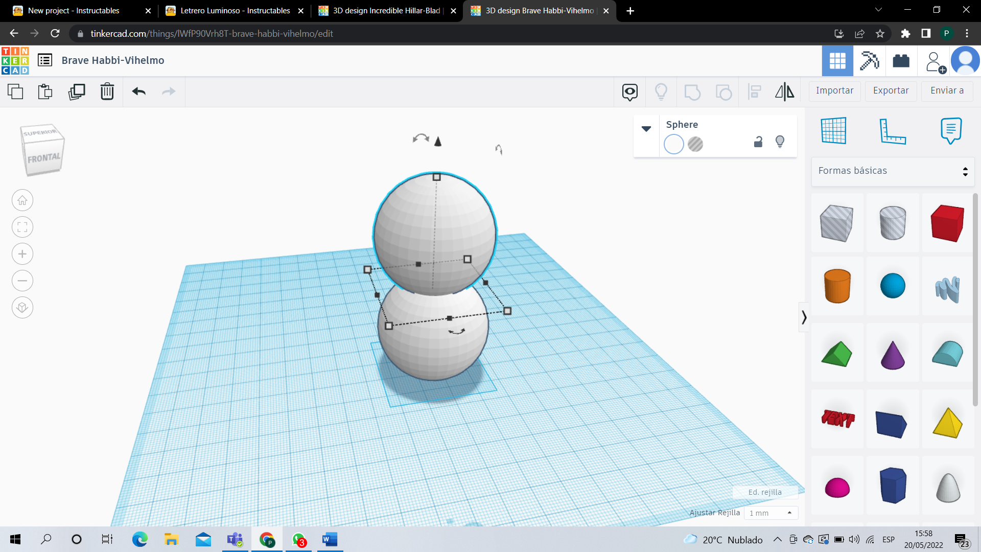Select the Notes tool icon
This screenshot has width=981, height=552.
tap(951, 131)
